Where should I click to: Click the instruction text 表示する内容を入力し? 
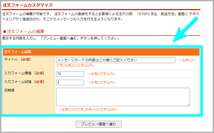(x=20, y=38)
